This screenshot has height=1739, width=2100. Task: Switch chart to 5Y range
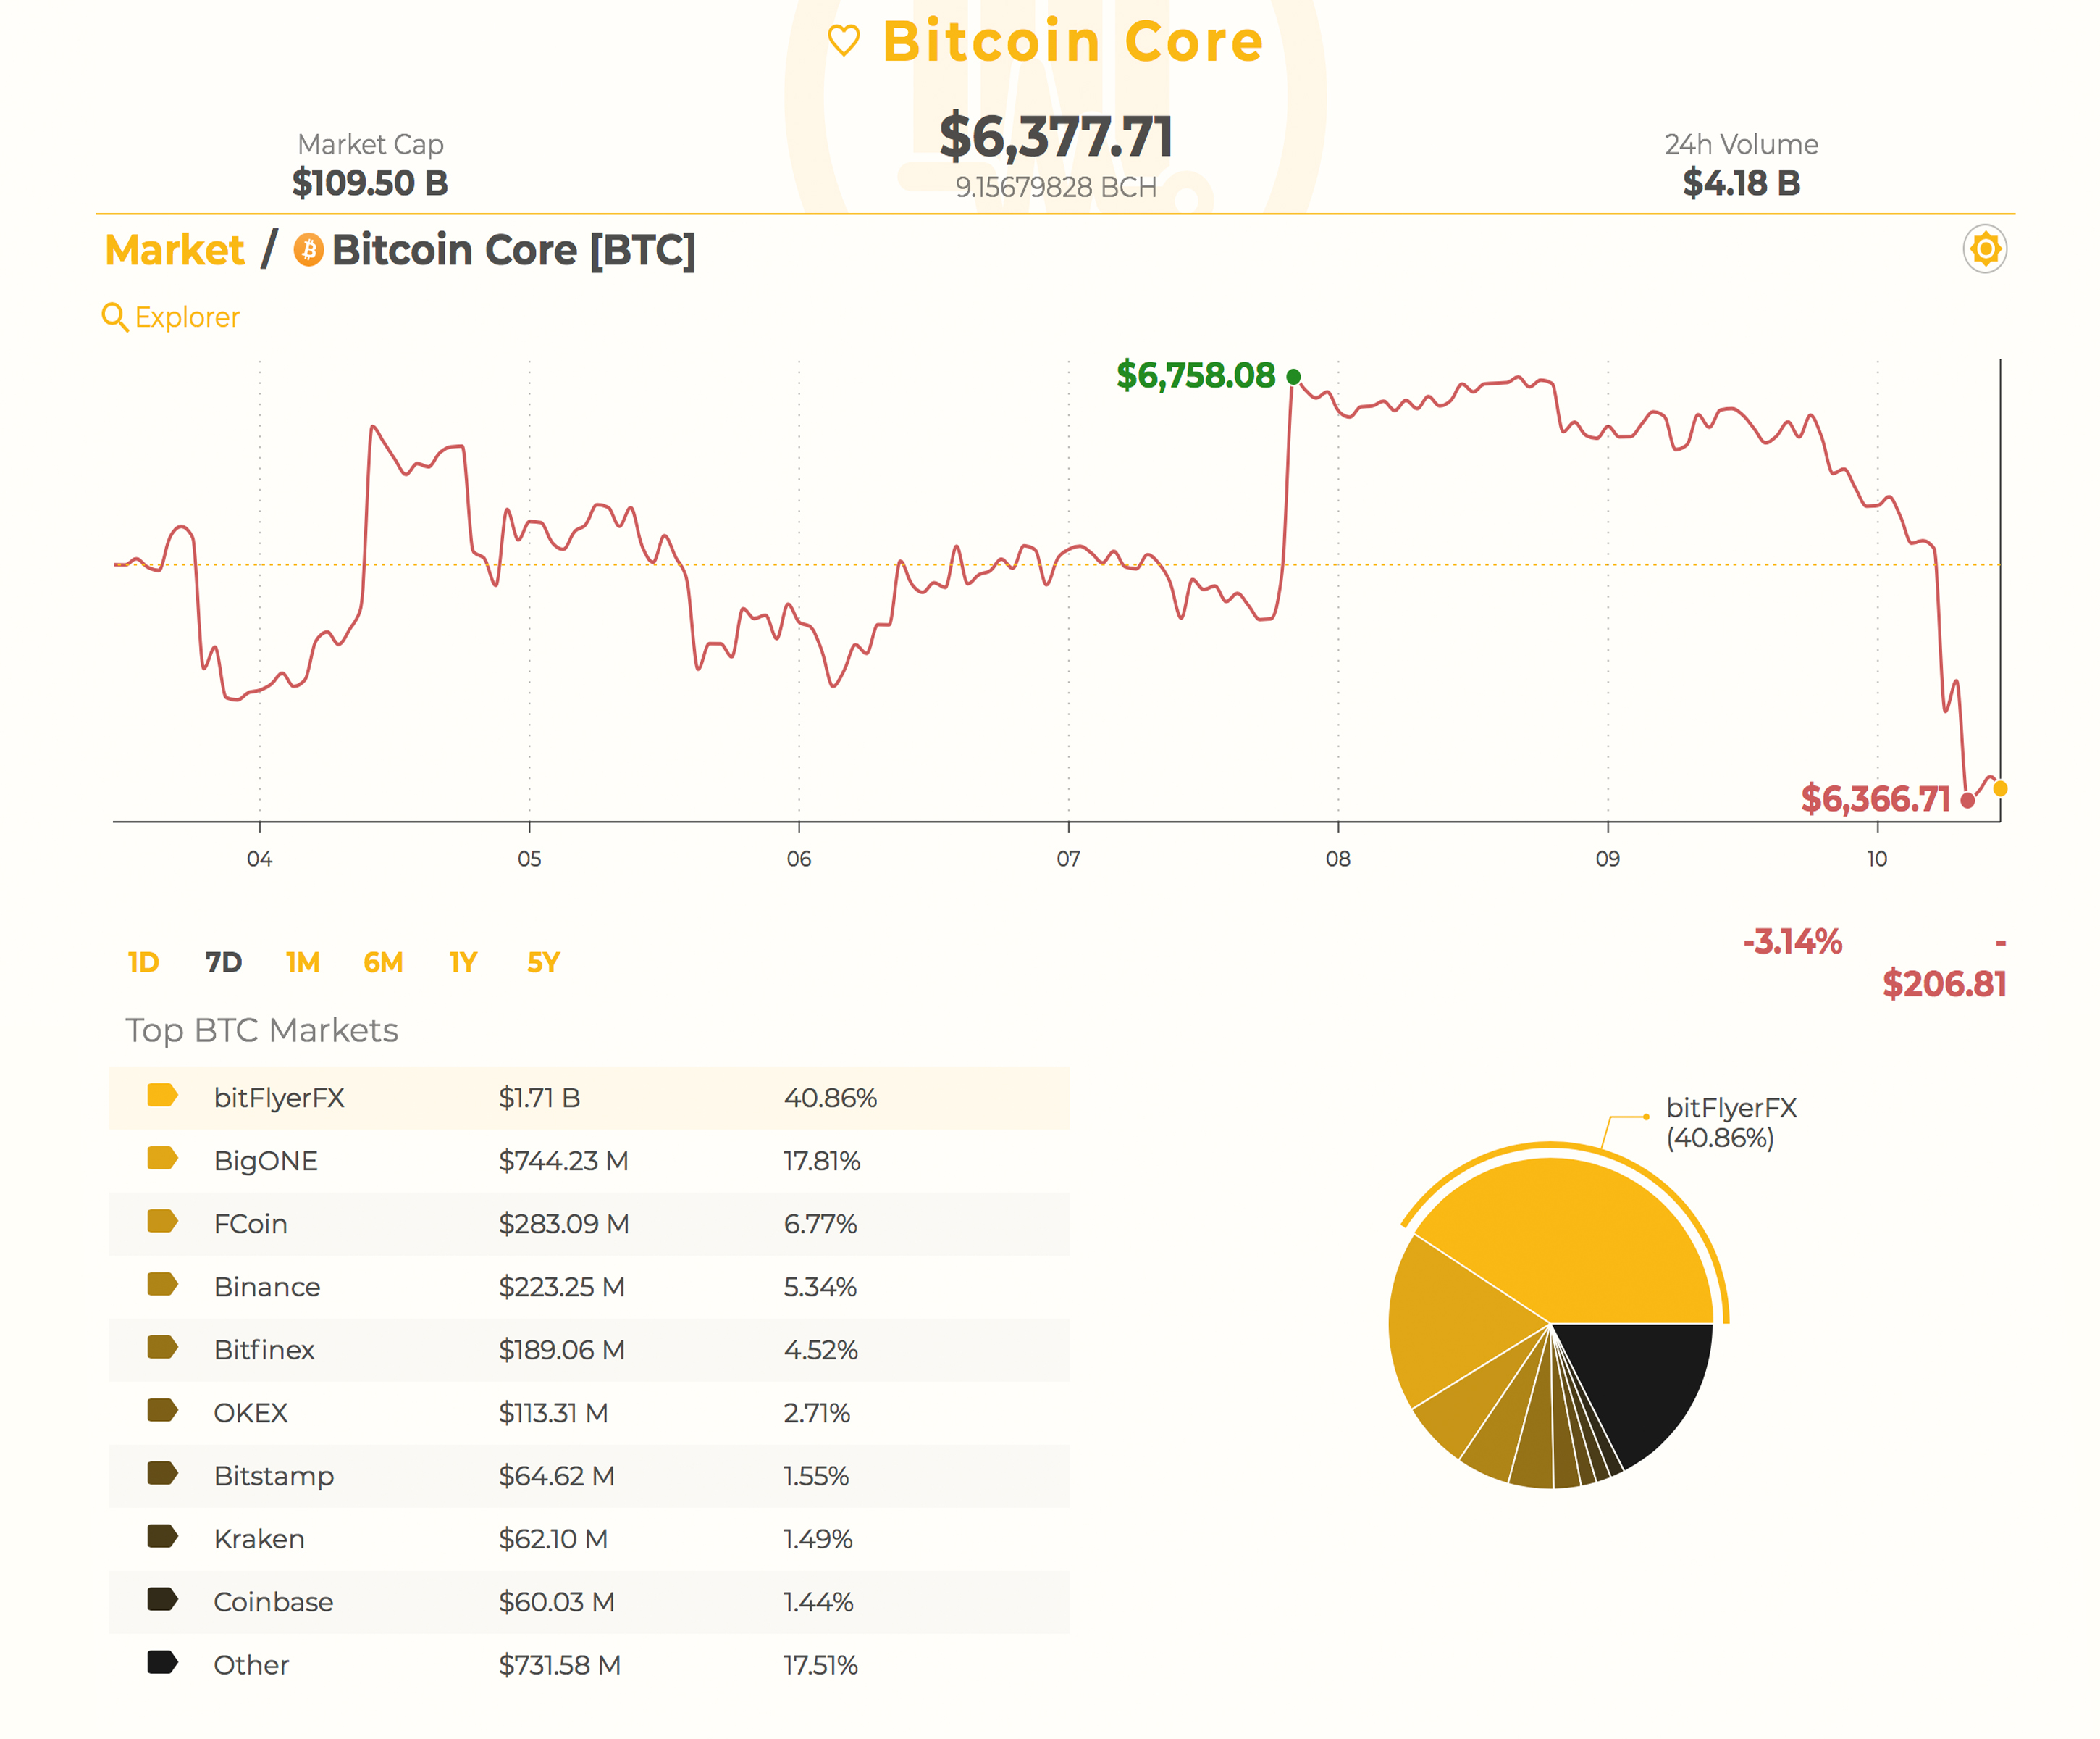[x=543, y=962]
